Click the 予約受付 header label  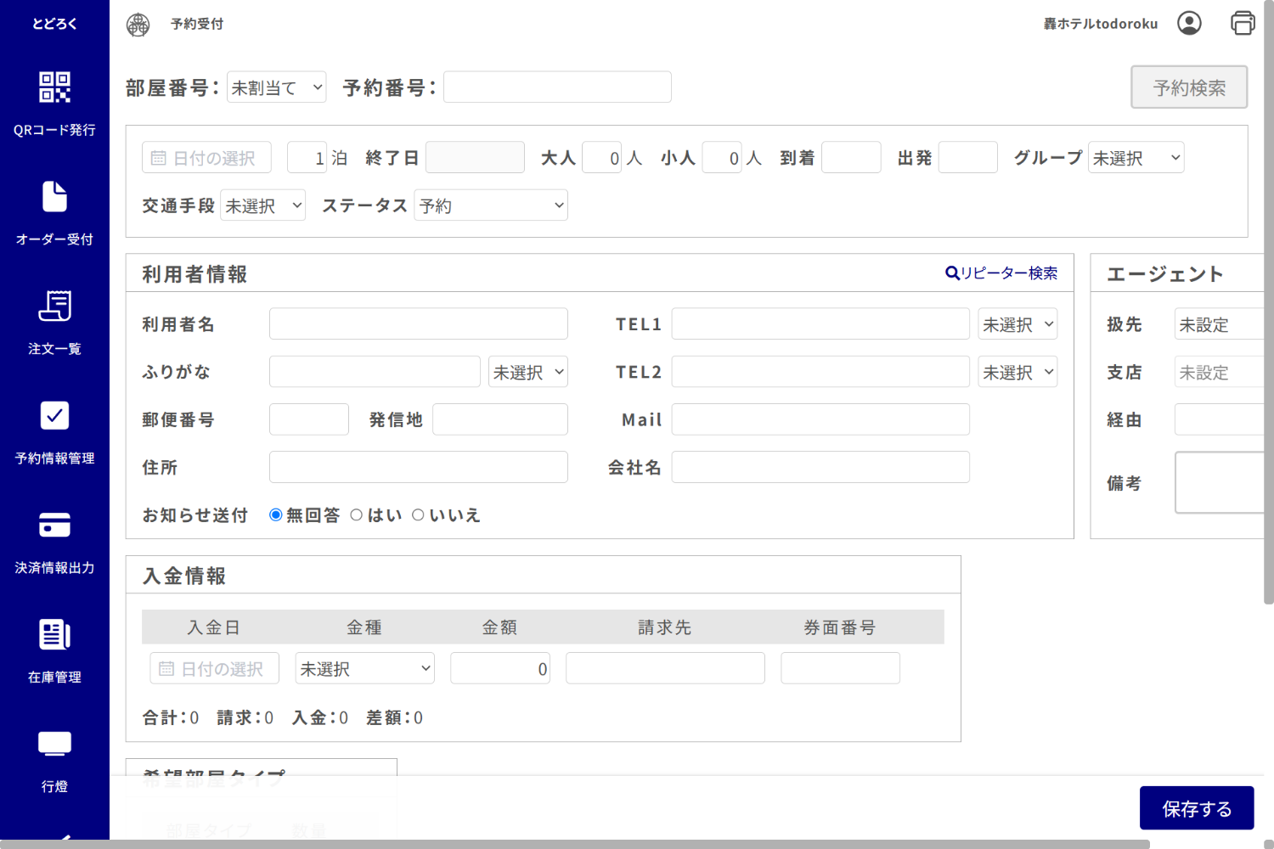(x=197, y=24)
